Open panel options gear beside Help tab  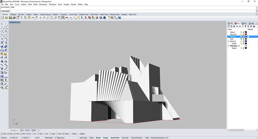pos(257,24)
